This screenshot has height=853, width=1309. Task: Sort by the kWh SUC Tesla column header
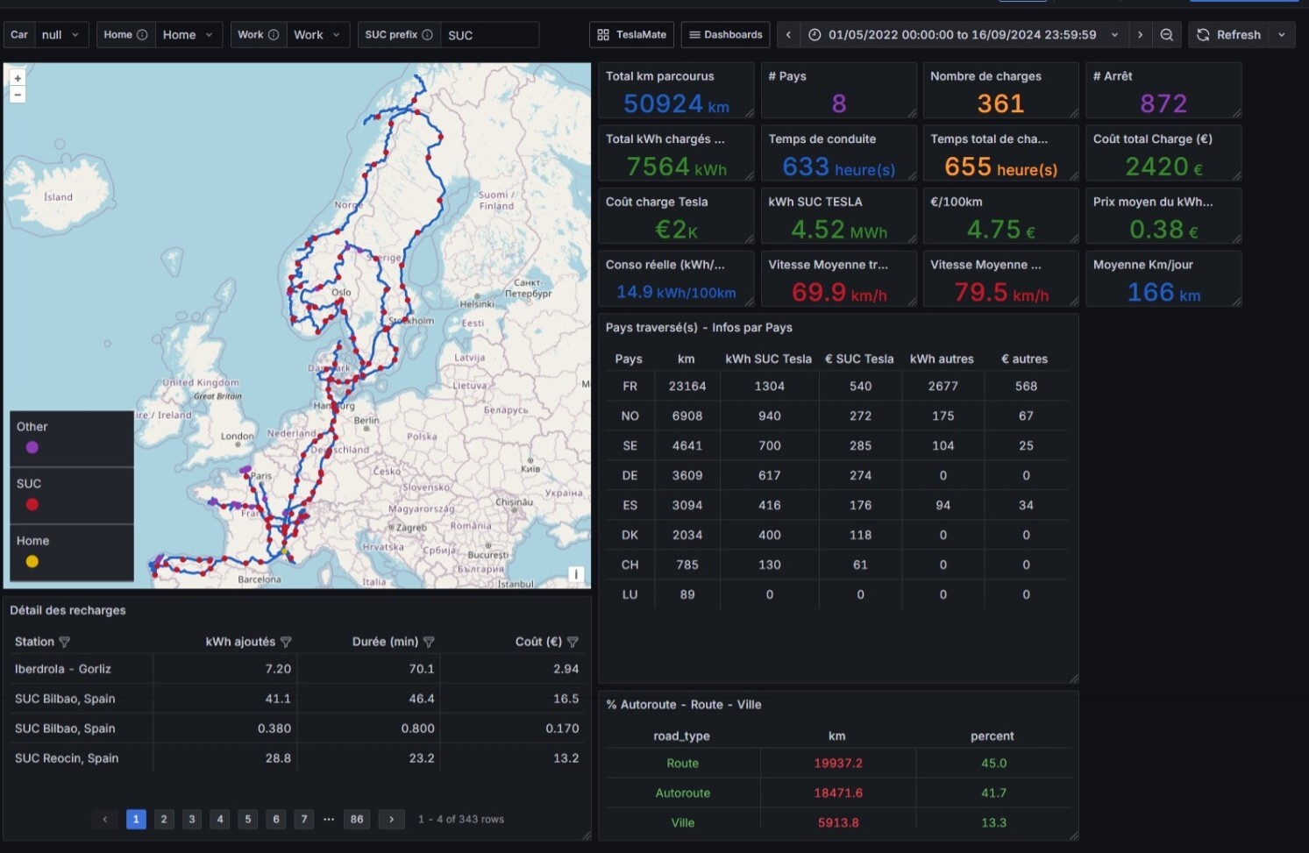769,359
